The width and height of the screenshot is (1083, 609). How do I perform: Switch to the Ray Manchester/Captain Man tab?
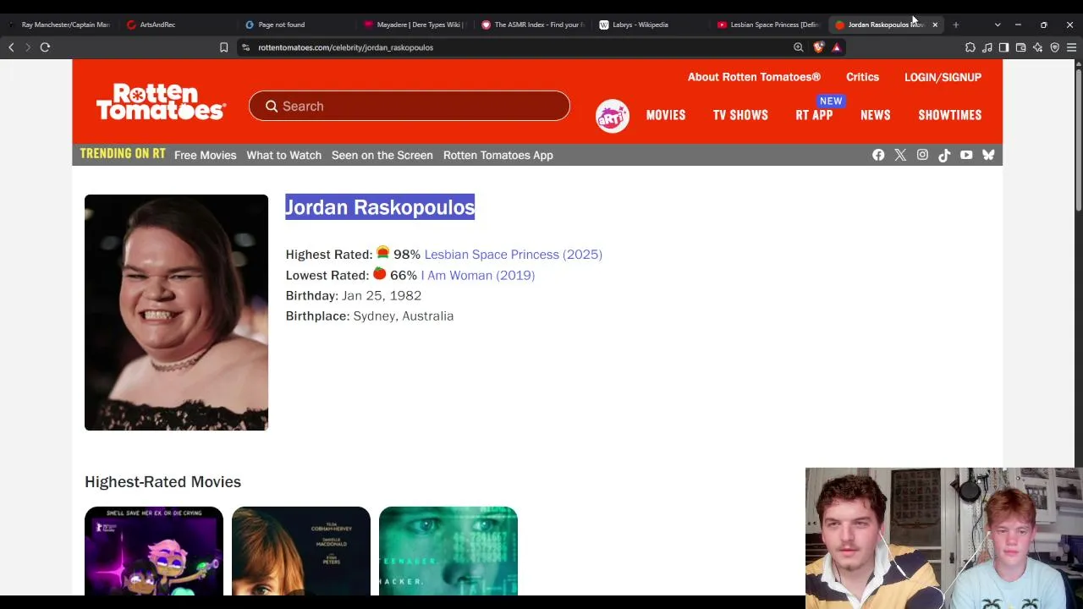(59, 25)
